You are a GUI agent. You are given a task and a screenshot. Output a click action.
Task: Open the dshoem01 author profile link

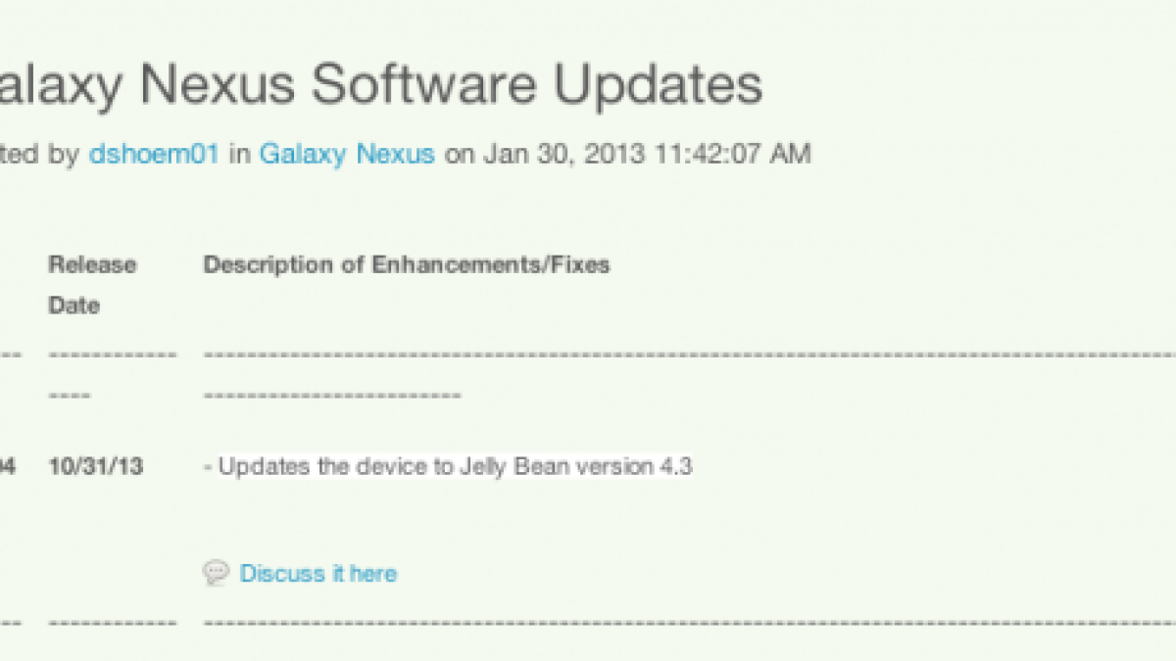(x=153, y=155)
